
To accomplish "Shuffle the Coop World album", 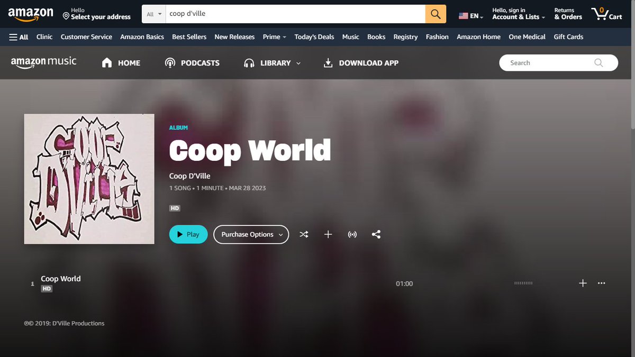I will pyautogui.click(x=304, y=234).
